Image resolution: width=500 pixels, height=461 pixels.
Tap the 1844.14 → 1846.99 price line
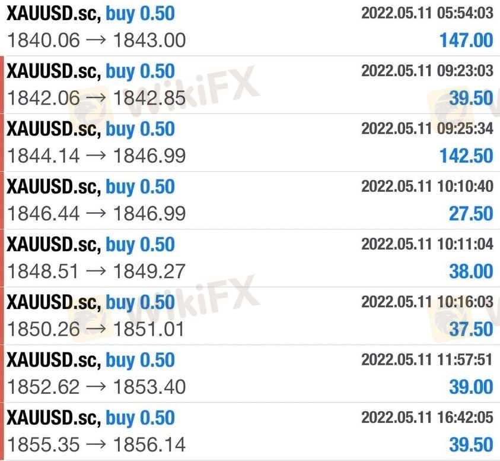coord(96,156)
